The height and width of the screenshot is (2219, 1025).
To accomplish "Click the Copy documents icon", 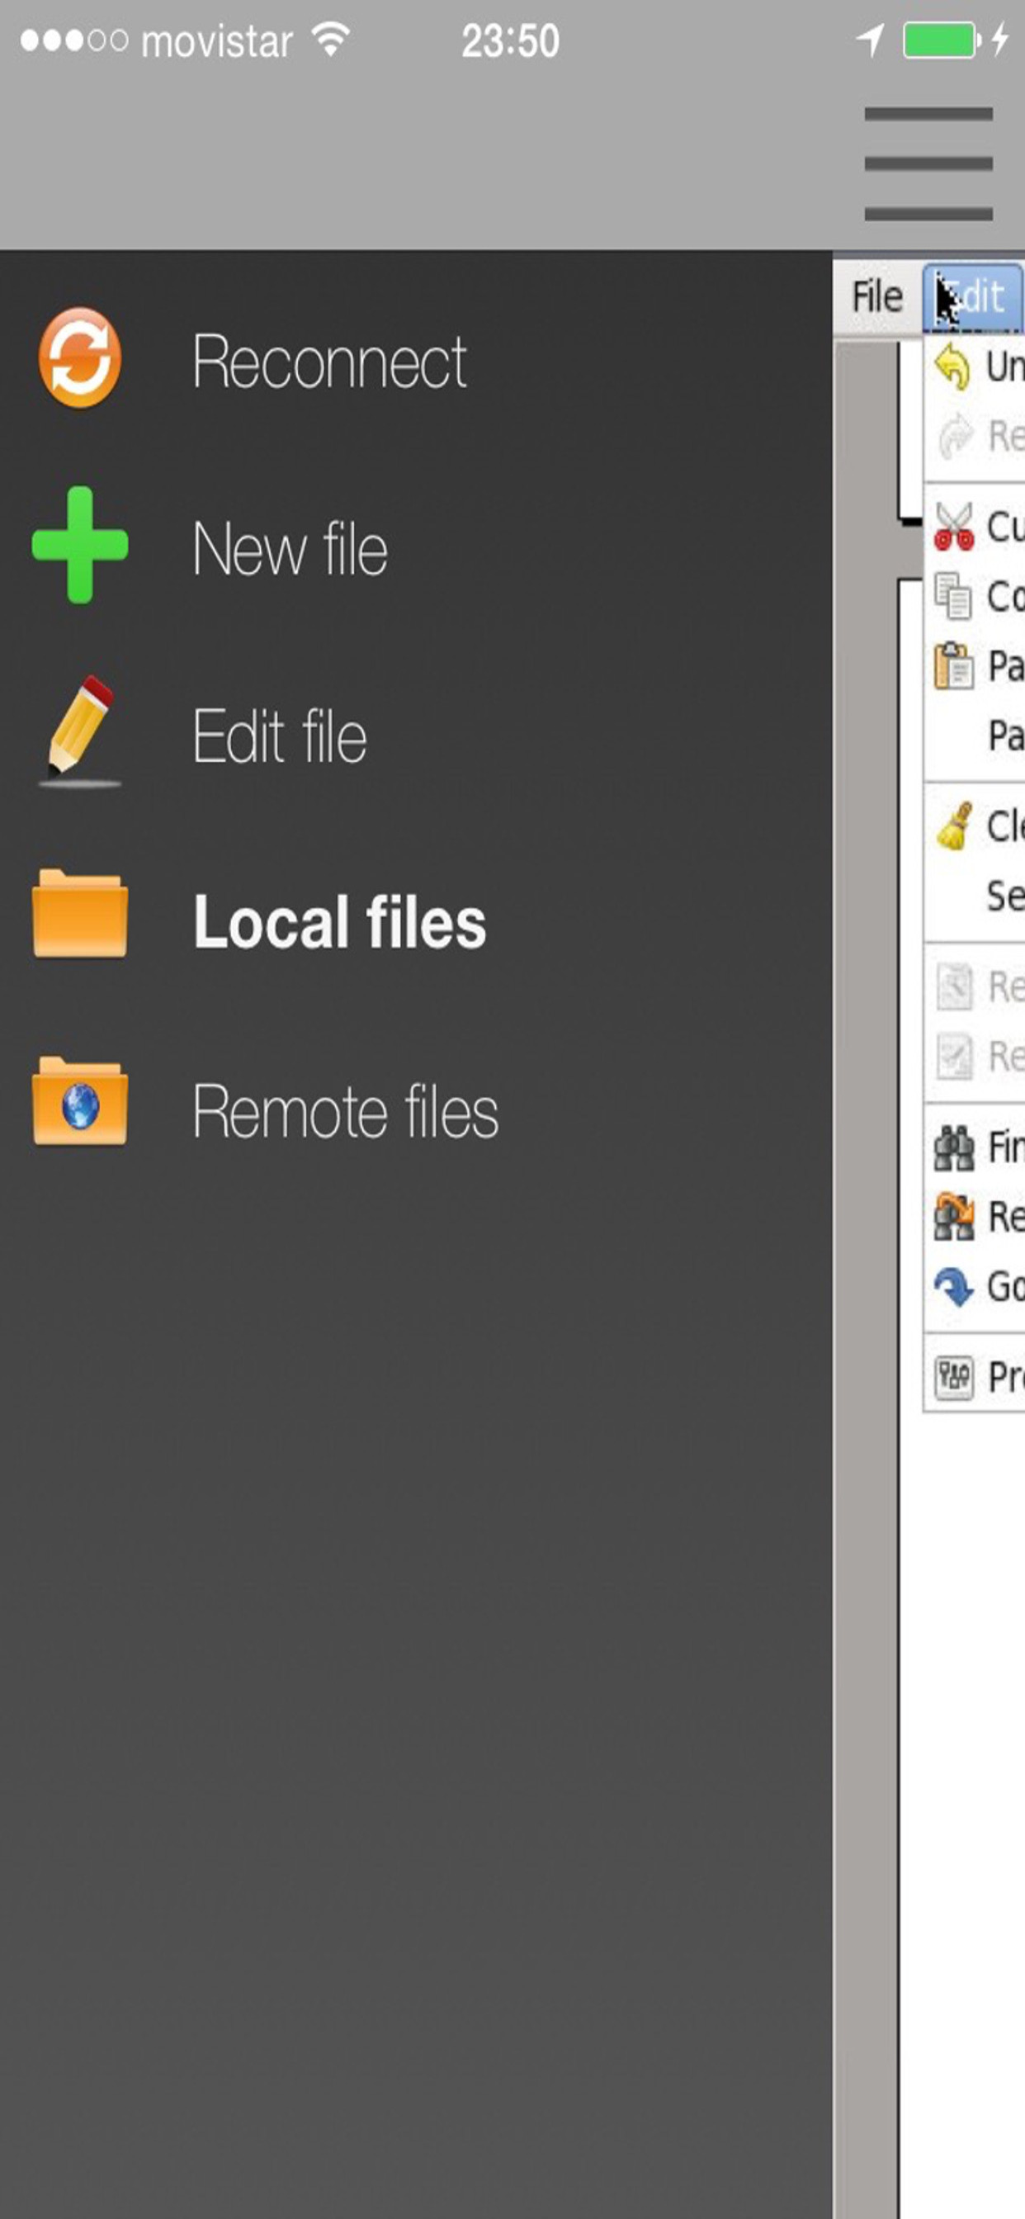I will tap(953, 596).
